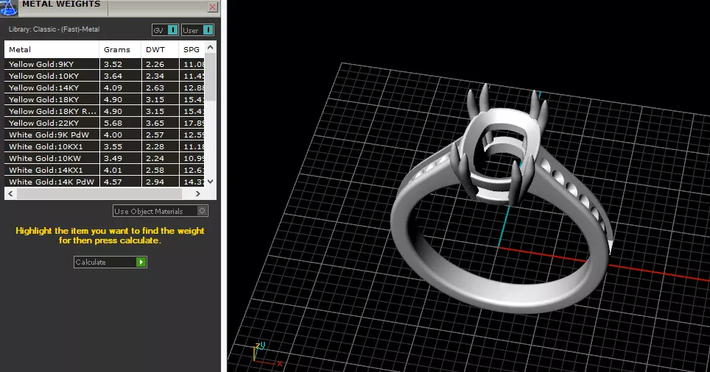Sort by the Grams column header
The image size is (710, 372).
click(x=121, y=50)
